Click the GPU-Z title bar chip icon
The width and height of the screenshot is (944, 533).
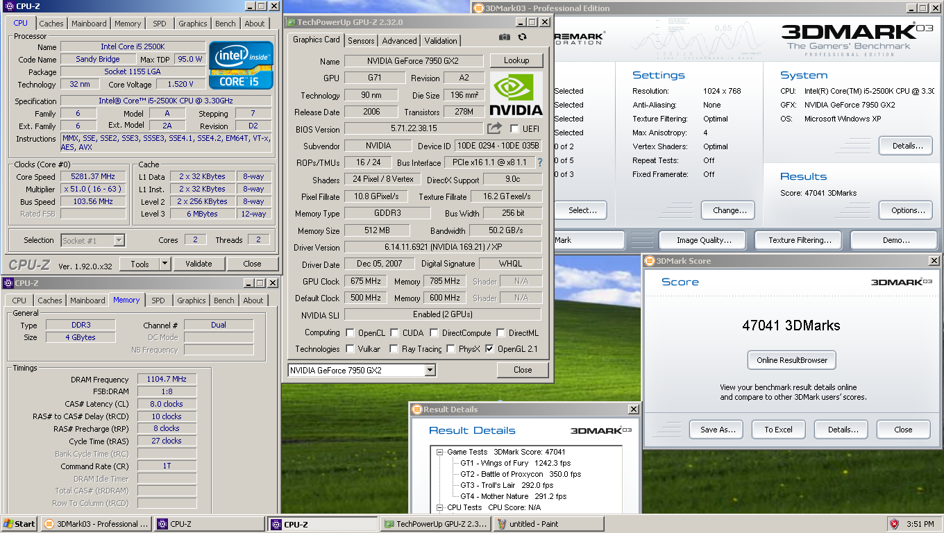click(291, 22)
